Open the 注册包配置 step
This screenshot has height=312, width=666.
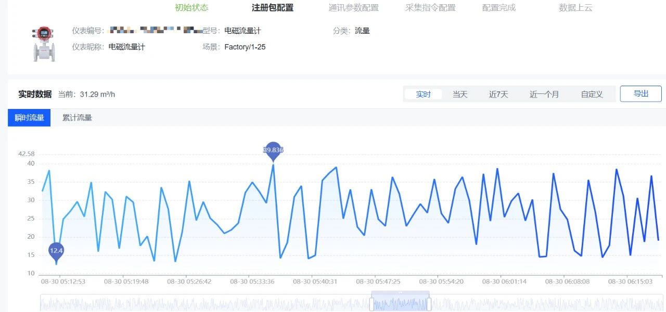click(x=273, y=8)
